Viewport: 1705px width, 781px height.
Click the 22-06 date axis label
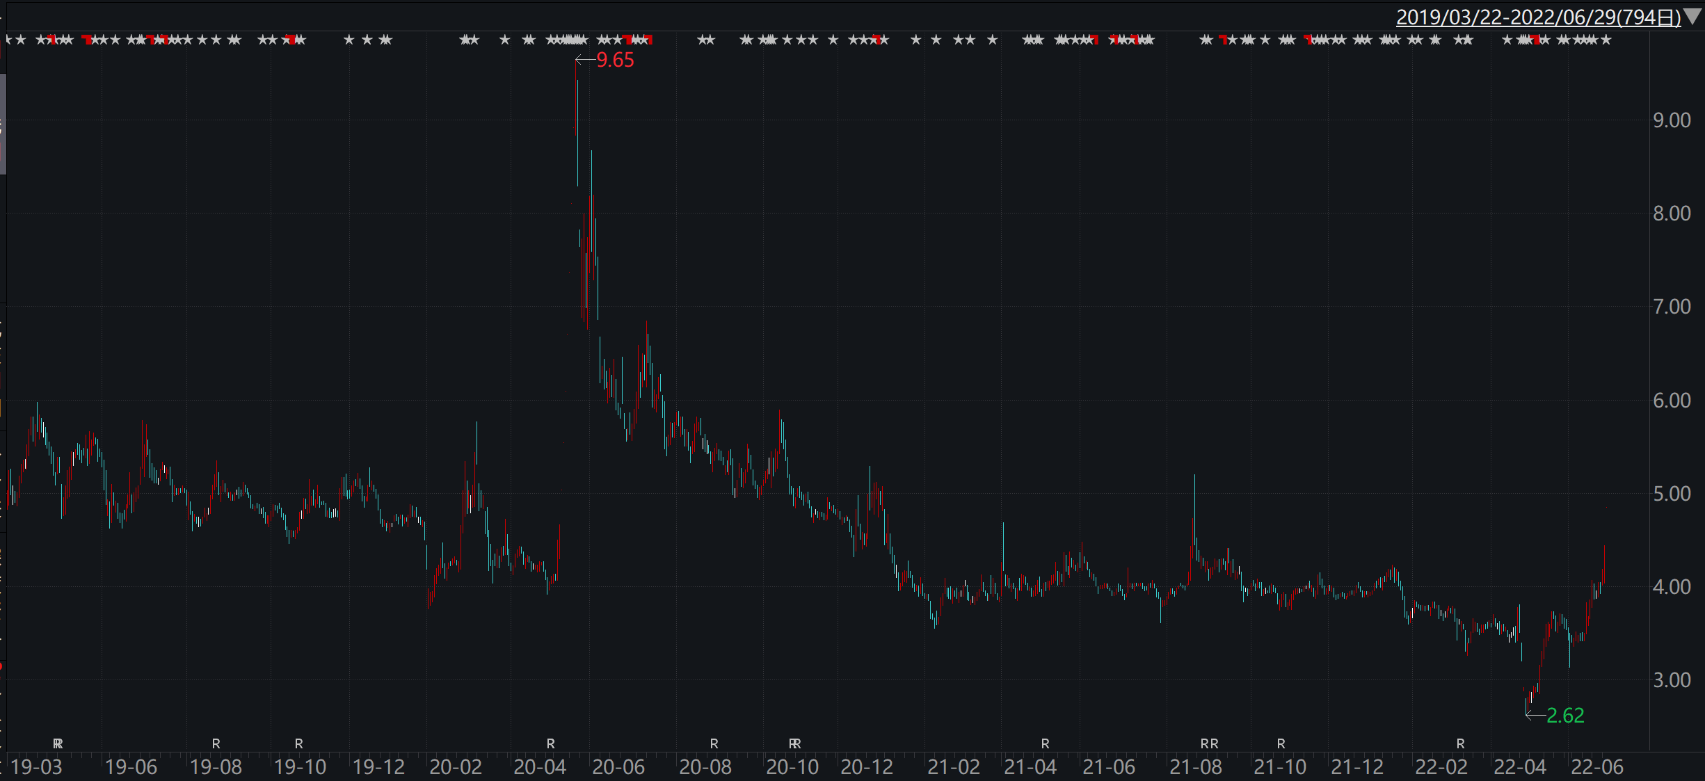click(1597, 766)
